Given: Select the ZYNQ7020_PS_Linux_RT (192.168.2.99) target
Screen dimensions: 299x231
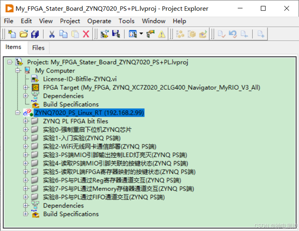Looking at the screenshot, I should click(x=89, y=113).
